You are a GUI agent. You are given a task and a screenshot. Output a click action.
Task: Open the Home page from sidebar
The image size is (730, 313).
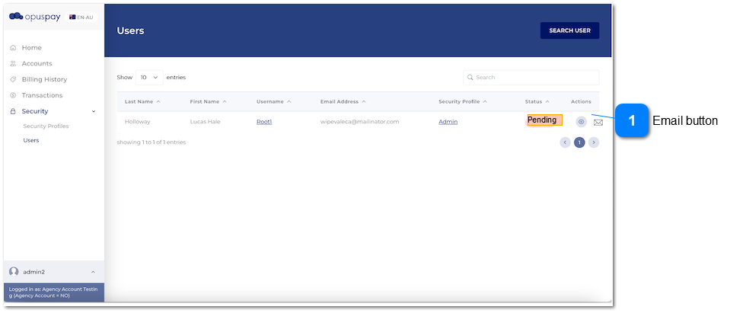(31, 47)
